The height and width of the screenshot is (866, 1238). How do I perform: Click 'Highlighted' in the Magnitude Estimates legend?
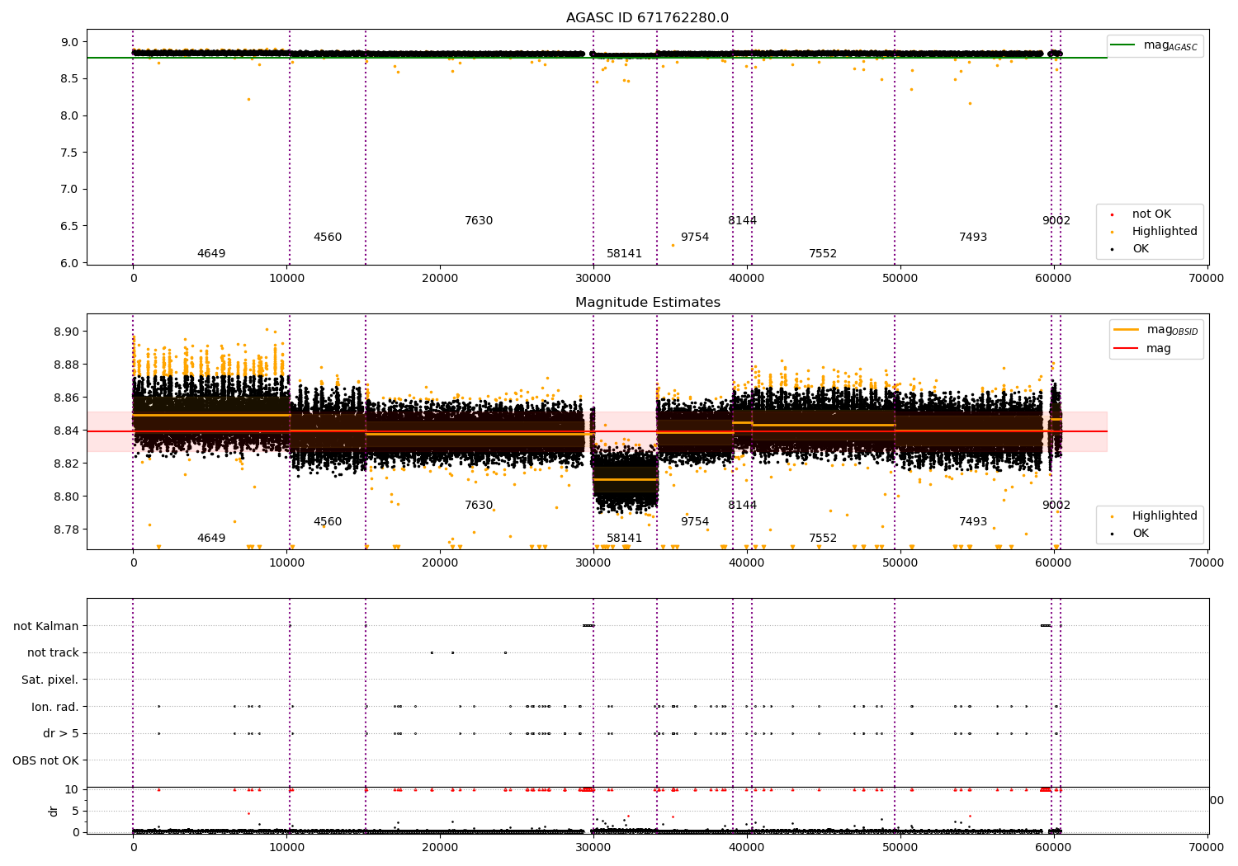1155,516
